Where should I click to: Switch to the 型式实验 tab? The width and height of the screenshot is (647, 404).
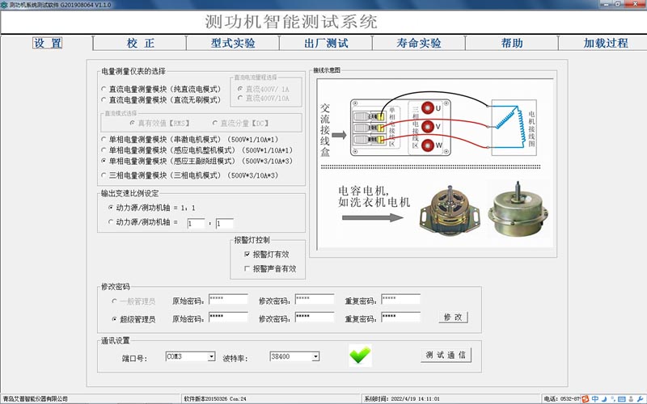pos(233,44)
